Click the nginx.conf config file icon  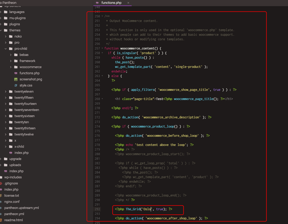click(1, 202)
